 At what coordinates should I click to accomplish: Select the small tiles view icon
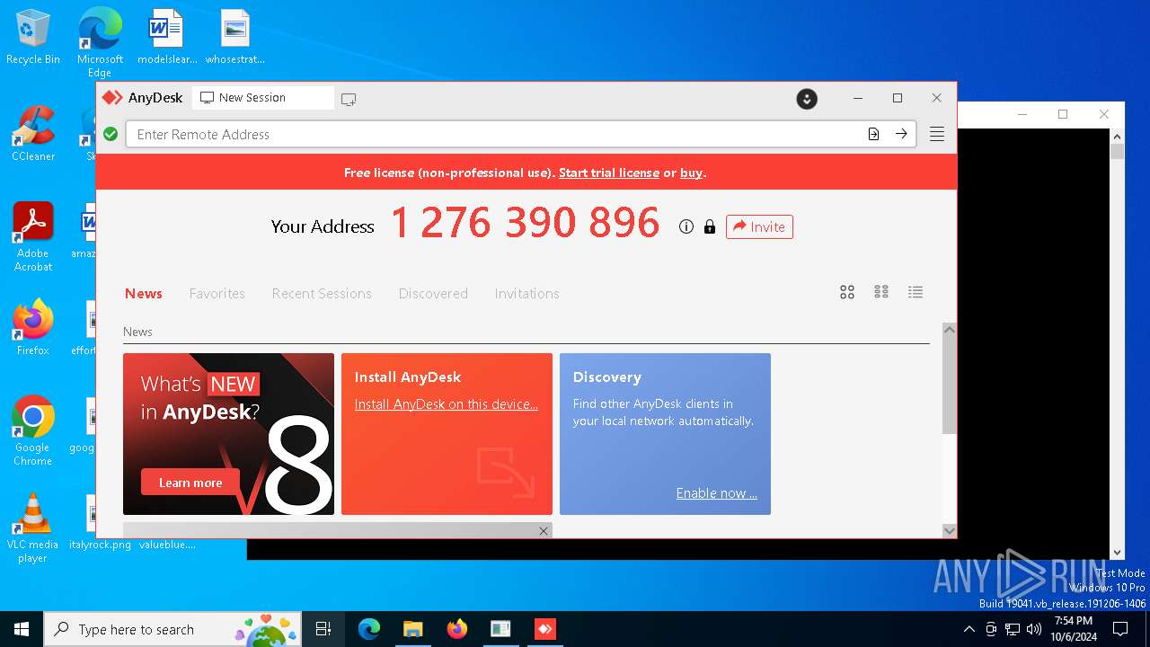pos(881,292)
